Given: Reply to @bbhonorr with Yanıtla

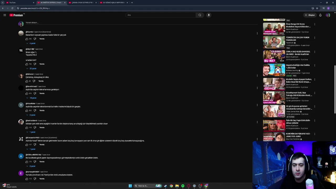Looking at the screenshot, I should coord(41,81).
